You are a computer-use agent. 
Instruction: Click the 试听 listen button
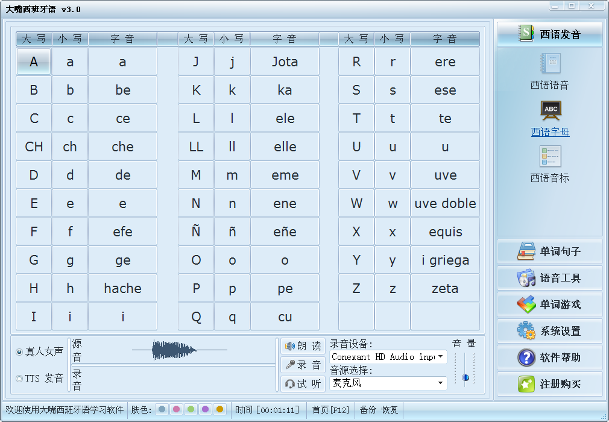[303, 384]
